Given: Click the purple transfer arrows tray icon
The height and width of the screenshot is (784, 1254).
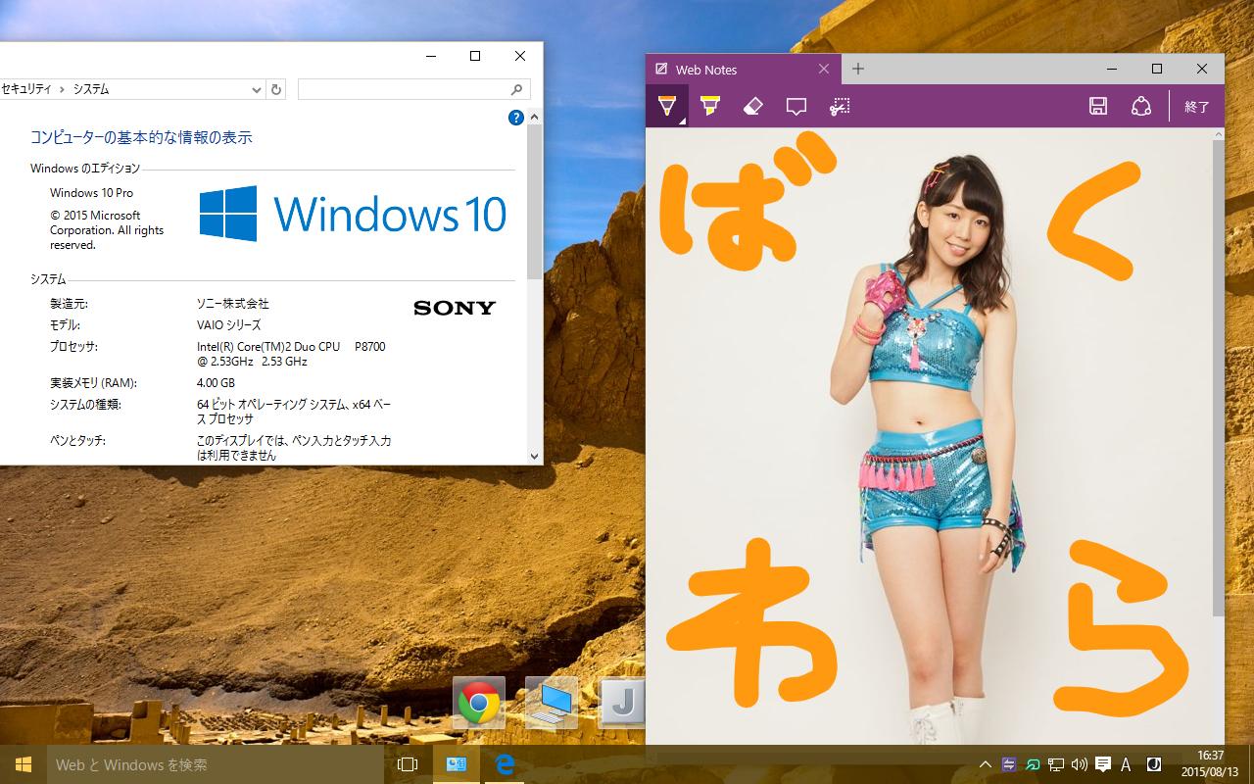Looking at the screenshot, I should pos(1009,764).
